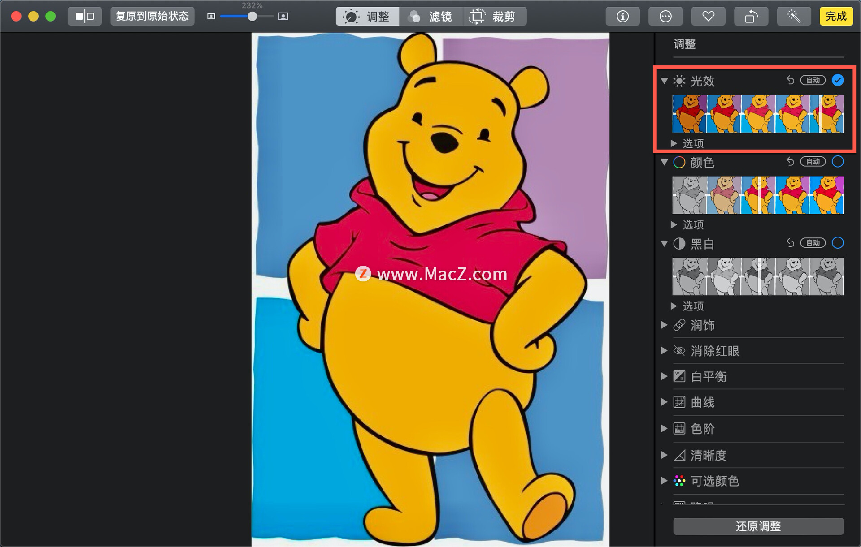
Task: Collapse the 黑白 section triangle
Action: coord(665,244)
